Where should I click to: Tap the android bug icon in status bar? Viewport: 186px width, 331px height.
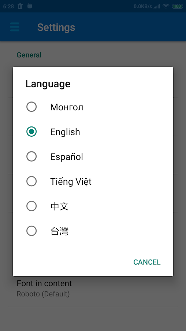coord(30,6)
